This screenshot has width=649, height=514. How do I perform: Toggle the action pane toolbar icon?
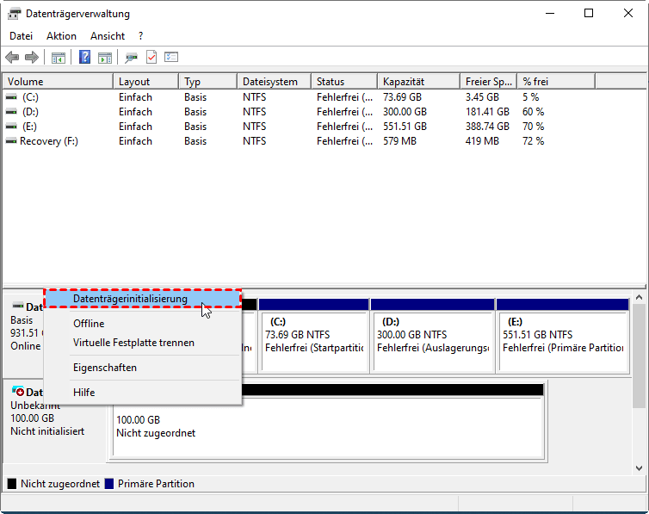tap(105, 58)
